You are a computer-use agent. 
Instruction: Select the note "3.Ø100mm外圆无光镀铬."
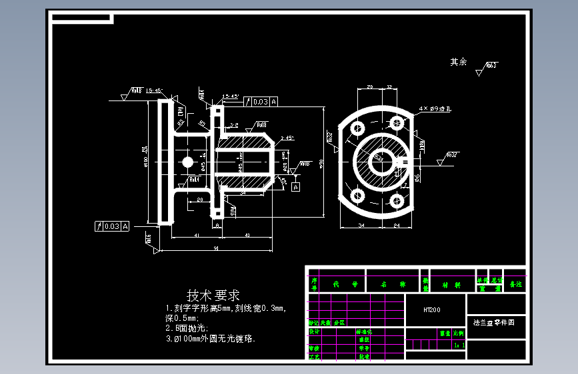click(211, 338)
